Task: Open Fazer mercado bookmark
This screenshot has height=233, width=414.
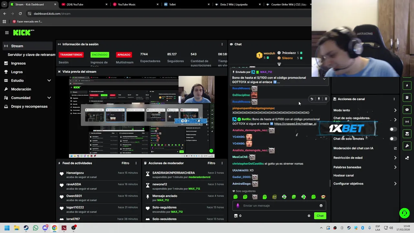Action: pos(27,22)
